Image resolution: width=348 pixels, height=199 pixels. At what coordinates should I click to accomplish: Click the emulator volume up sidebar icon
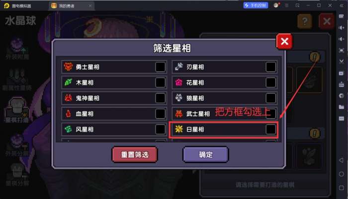[x=342, y=27]
